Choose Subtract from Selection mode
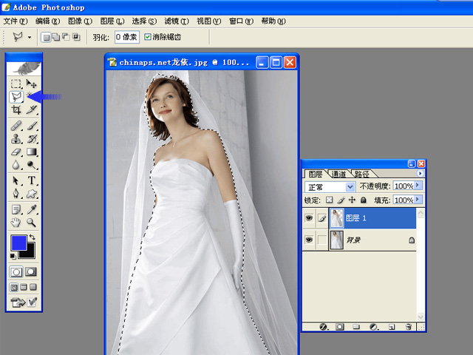 click(66, 37)
